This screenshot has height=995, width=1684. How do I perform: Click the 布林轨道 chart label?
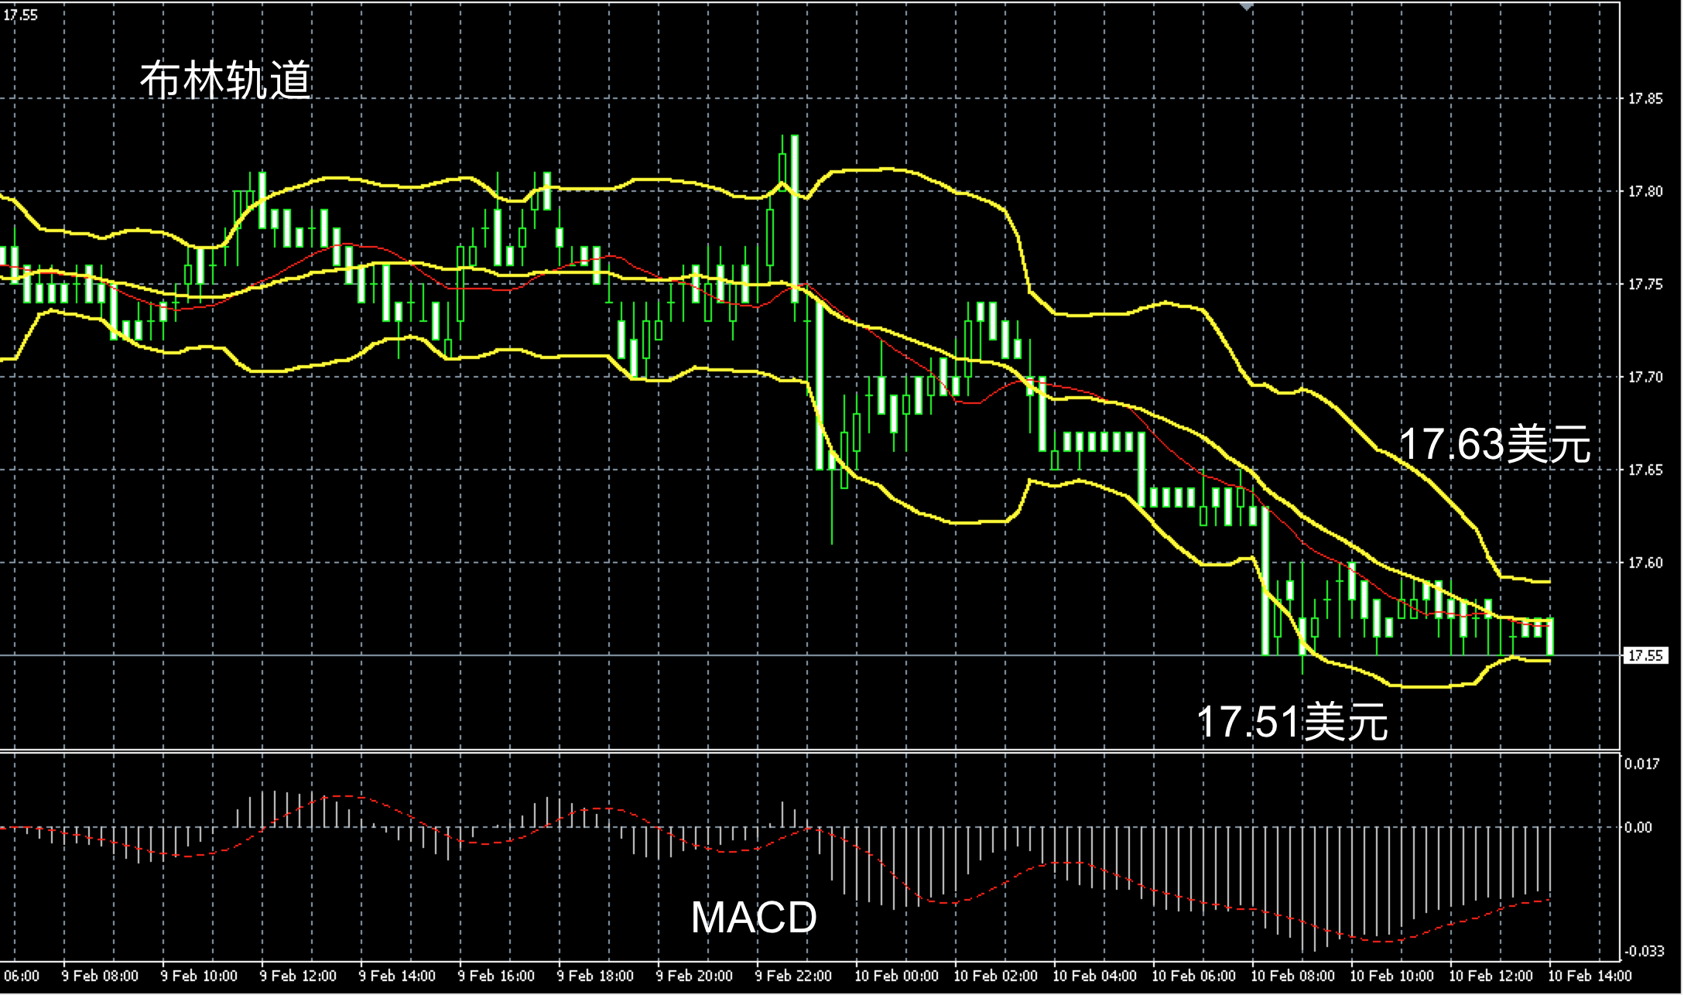coord(225,80)
